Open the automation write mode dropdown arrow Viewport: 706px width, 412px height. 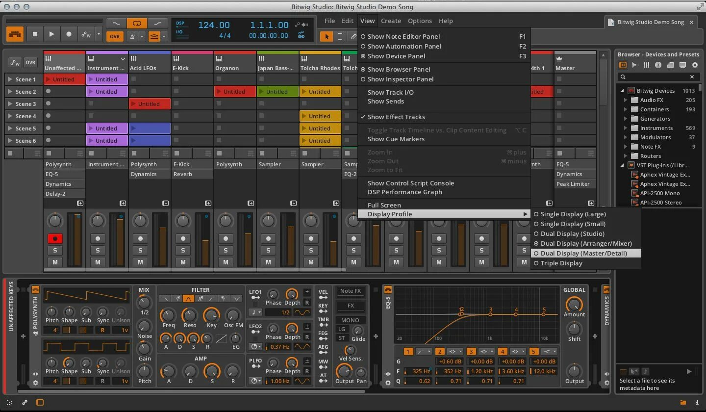click(x=99, y=34)
